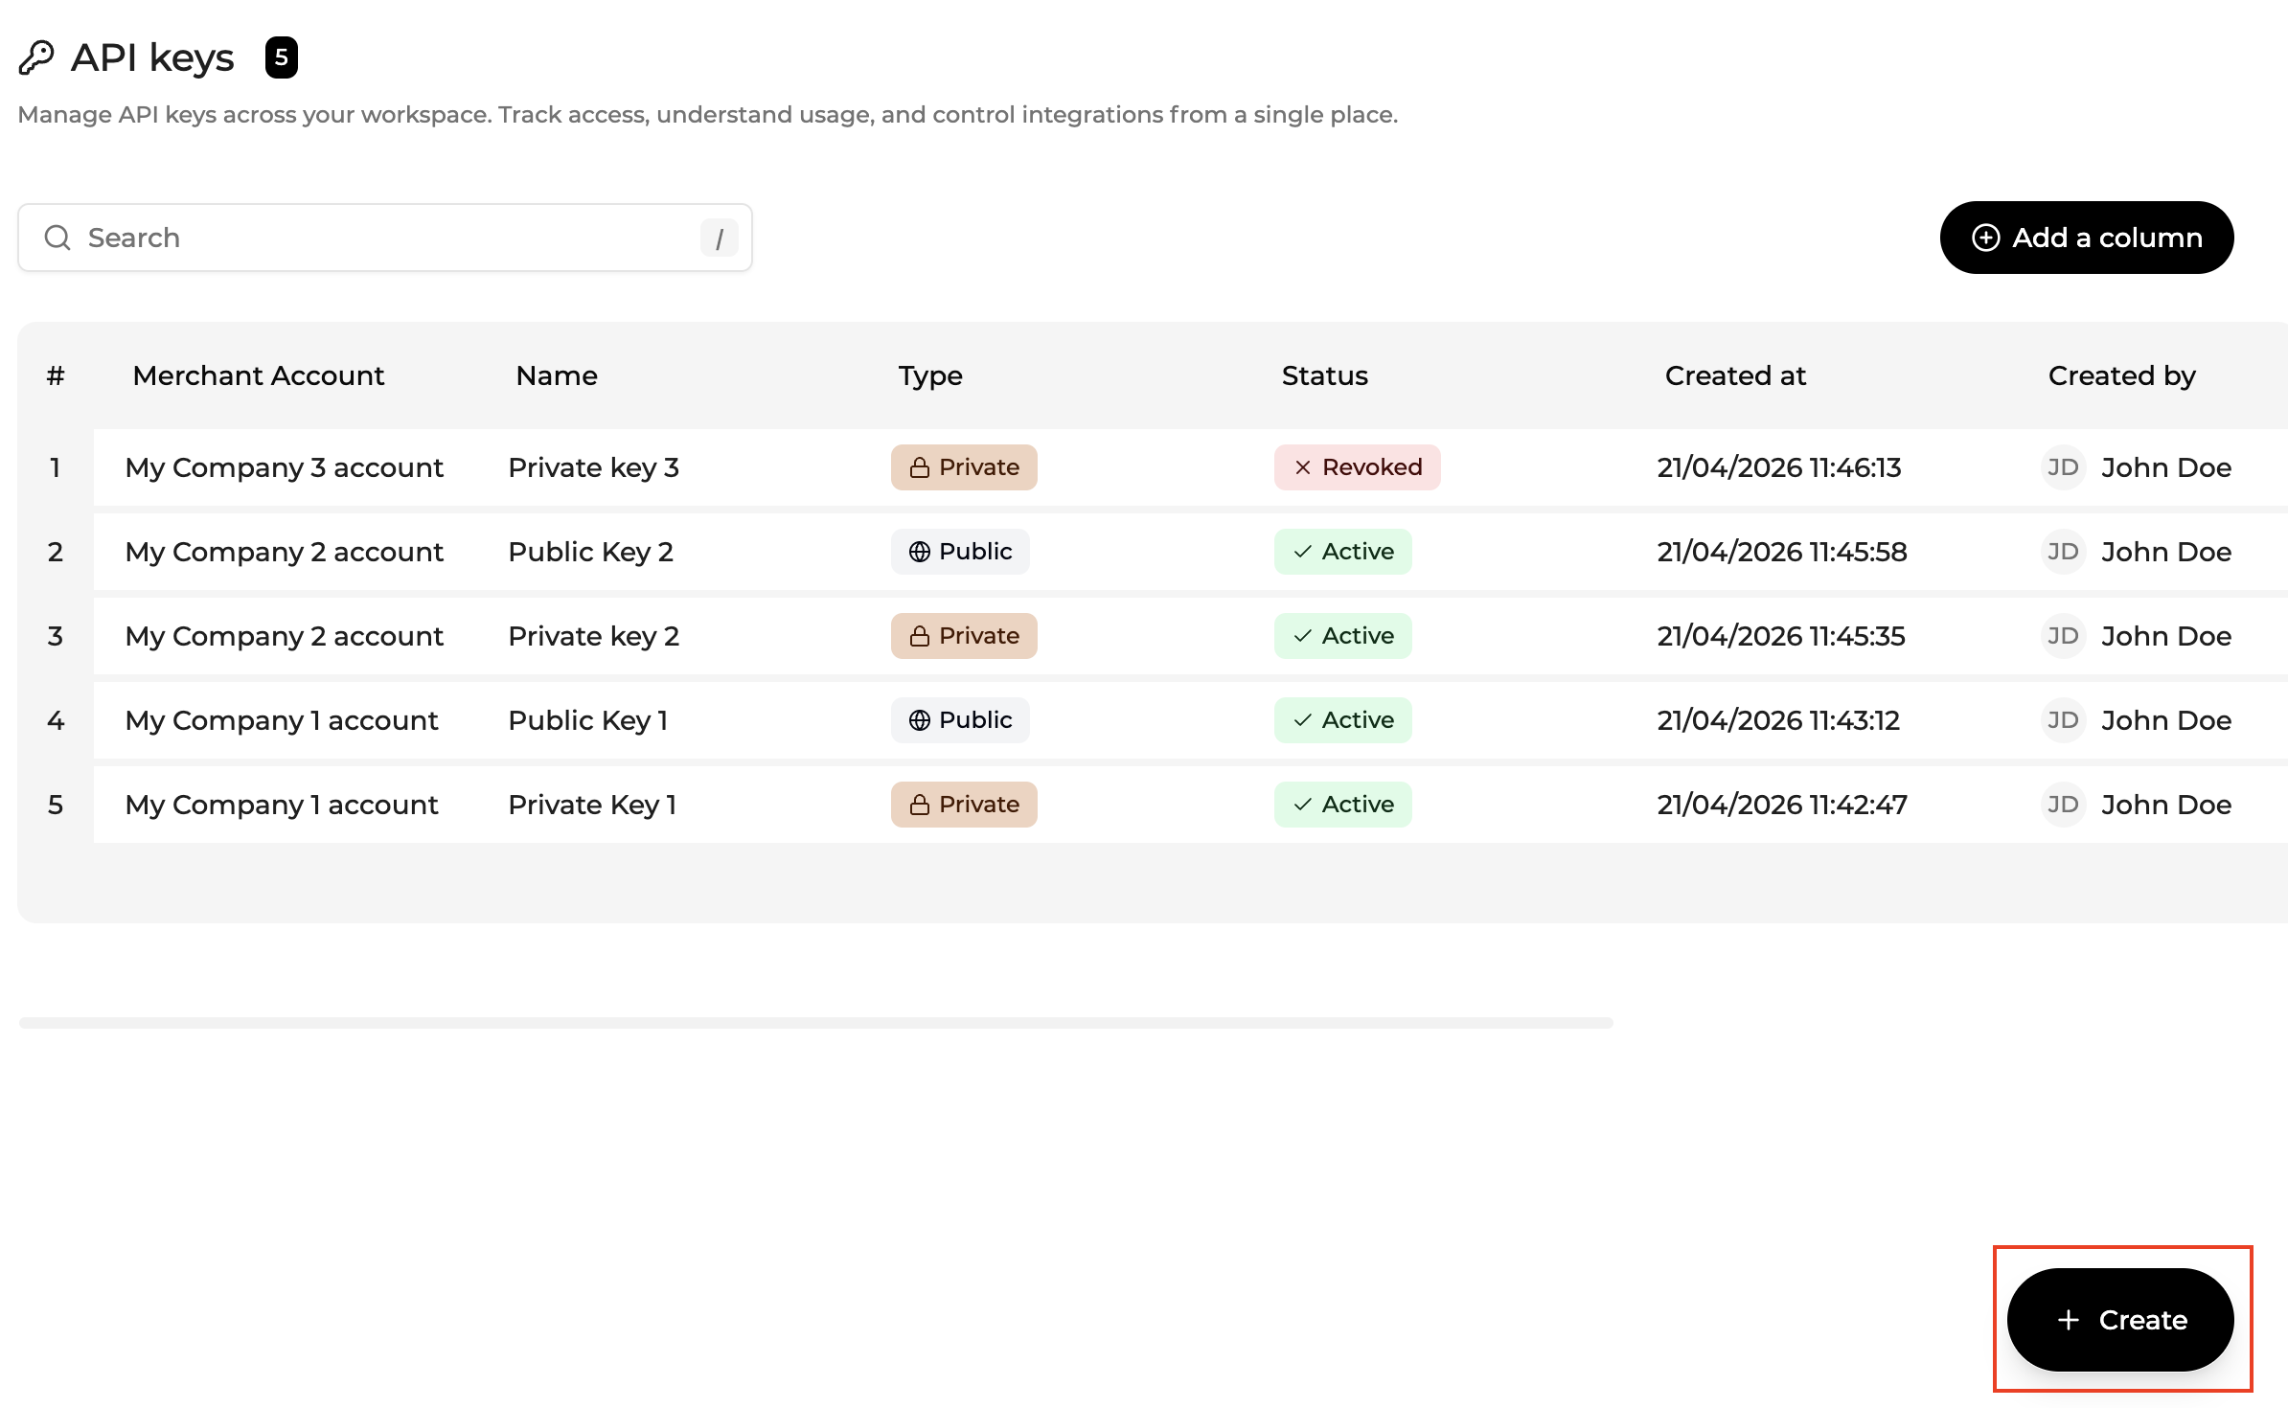
Task: Select the Private Key 1 row name
Action: click(592, 805)
